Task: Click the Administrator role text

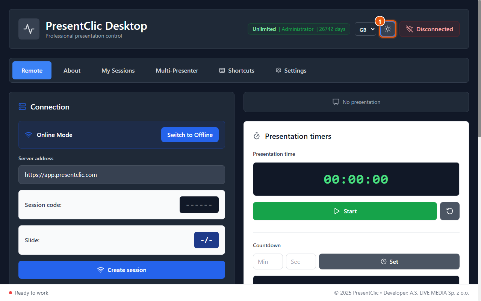Action: pos(297,29)
